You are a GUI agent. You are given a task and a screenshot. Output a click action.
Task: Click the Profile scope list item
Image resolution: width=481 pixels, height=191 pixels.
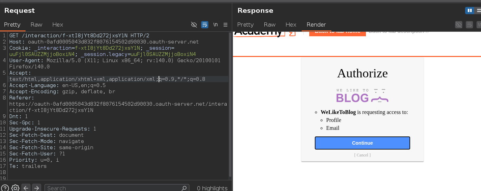[333, 120]
